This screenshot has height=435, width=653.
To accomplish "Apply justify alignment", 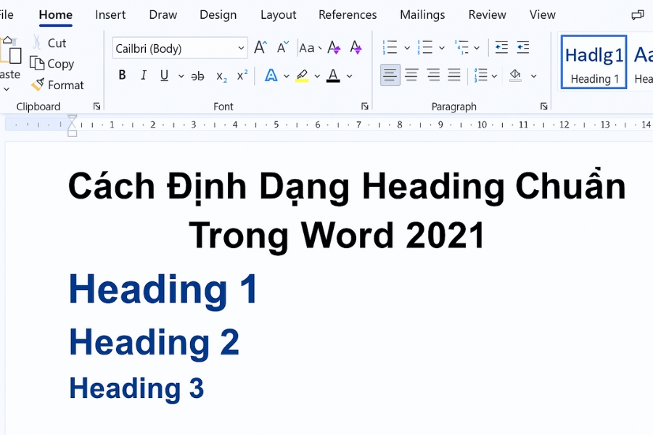I will tap(454, 75).
